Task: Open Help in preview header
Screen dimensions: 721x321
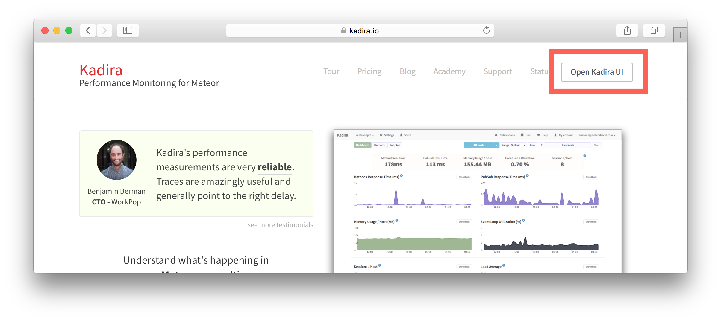Action: tap(543, 135)
